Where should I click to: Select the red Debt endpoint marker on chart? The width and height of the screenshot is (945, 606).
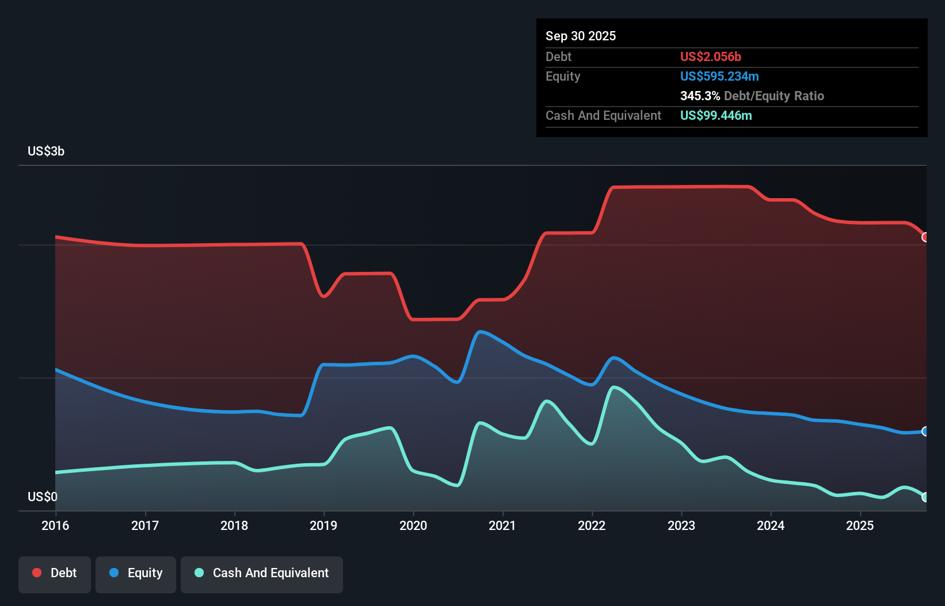pos(925,237)
